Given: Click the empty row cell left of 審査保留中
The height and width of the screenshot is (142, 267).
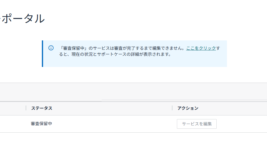Looking at the screenshot, I should click(x=12, y=124).
